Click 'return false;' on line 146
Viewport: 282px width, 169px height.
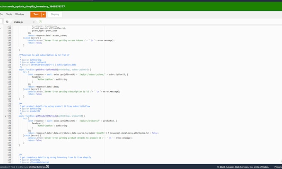click(35, 43)
